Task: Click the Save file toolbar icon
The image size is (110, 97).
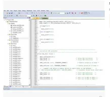Action: [x=10, y=13]
